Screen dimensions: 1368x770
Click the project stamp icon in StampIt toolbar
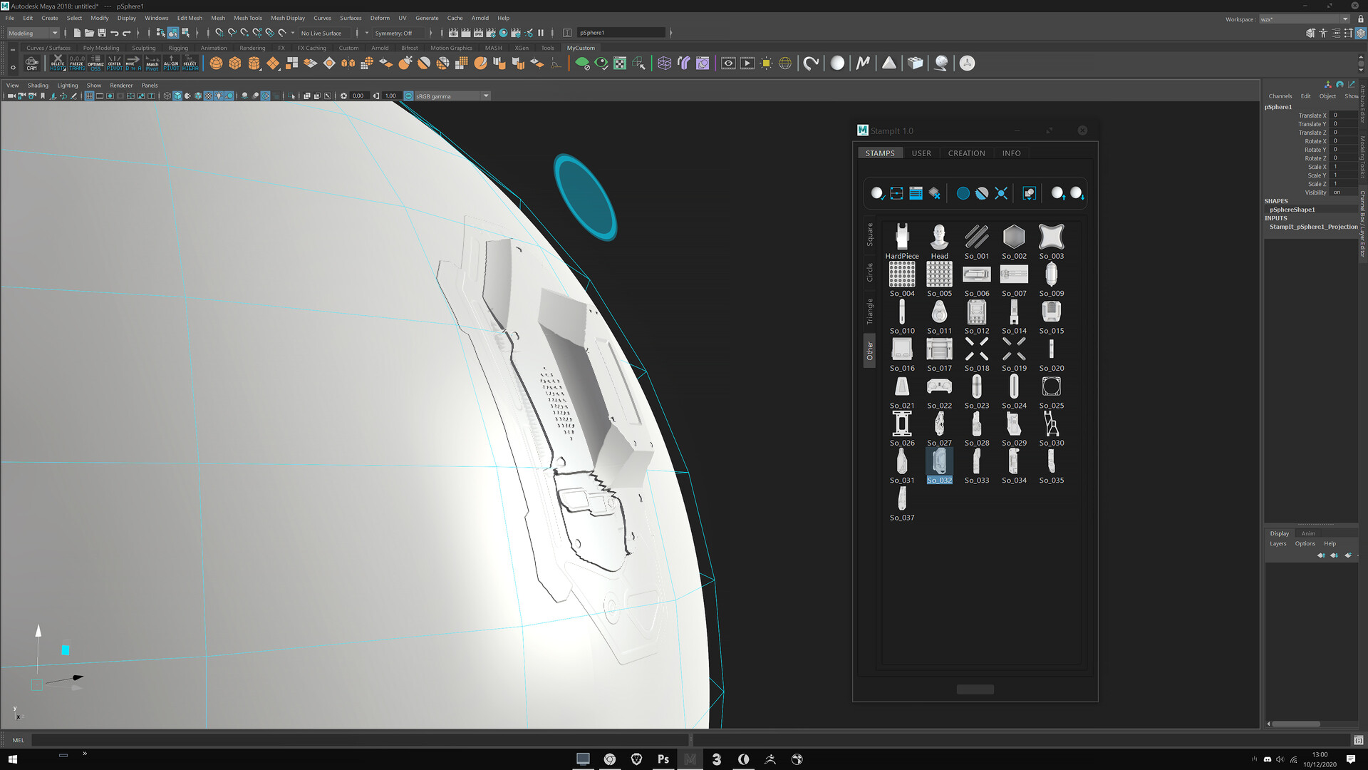[1029, 192]
